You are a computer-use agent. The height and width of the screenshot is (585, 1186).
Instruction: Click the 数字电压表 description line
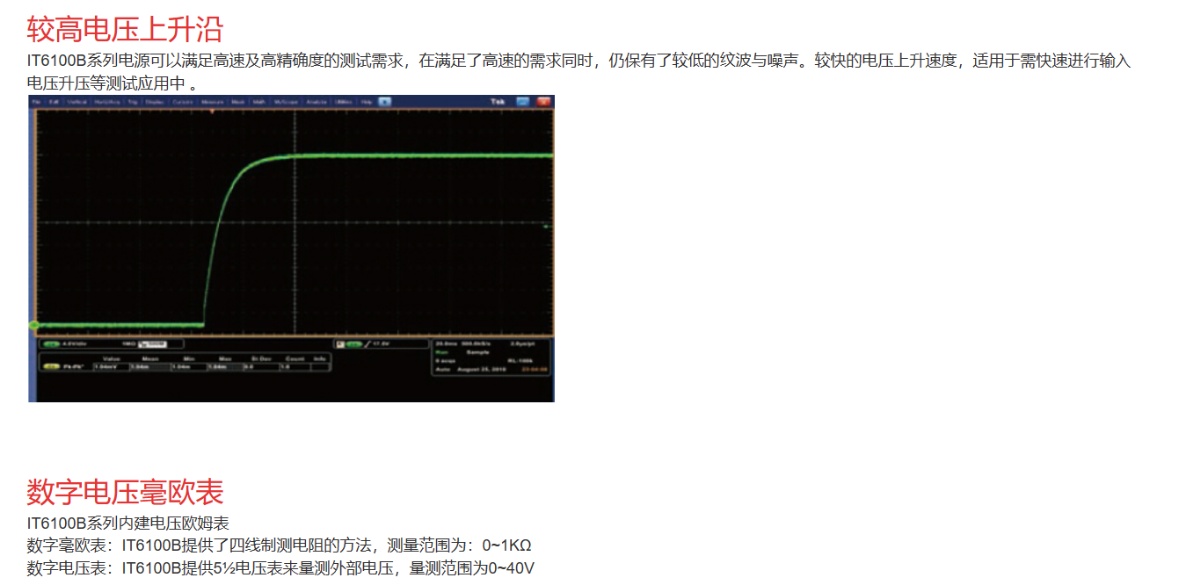tap(280, 568)
